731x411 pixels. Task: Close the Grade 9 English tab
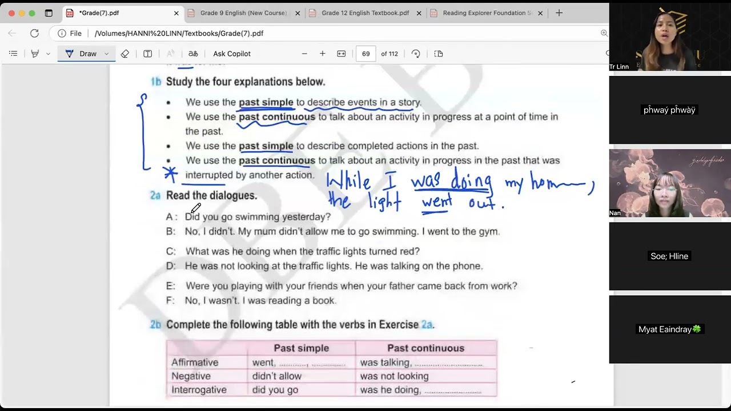pos(297,13)
